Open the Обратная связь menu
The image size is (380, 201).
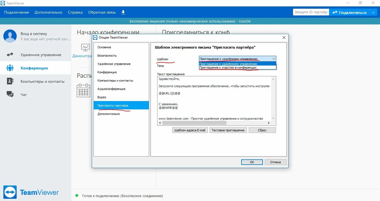[x=102, y=12]
